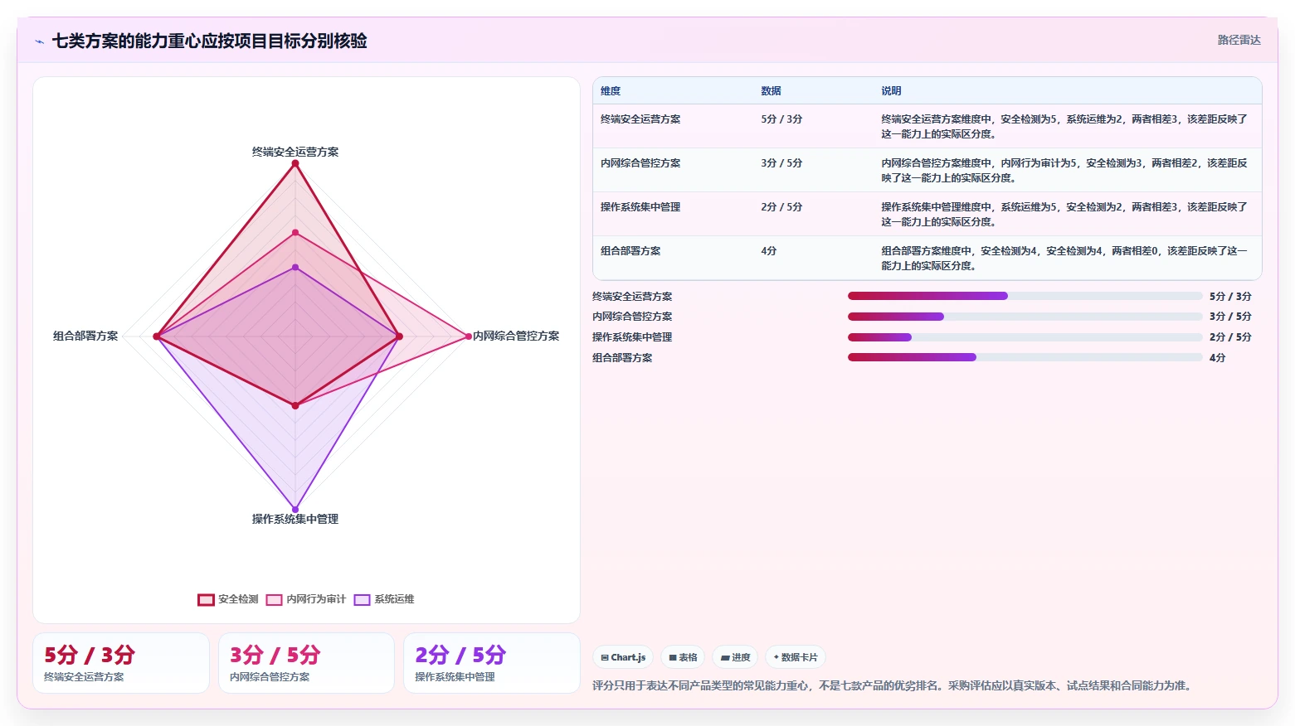Toggle the 内网行为审计 legend swatch
This screenshot has height=726, width=1295.
coord(274,600)
